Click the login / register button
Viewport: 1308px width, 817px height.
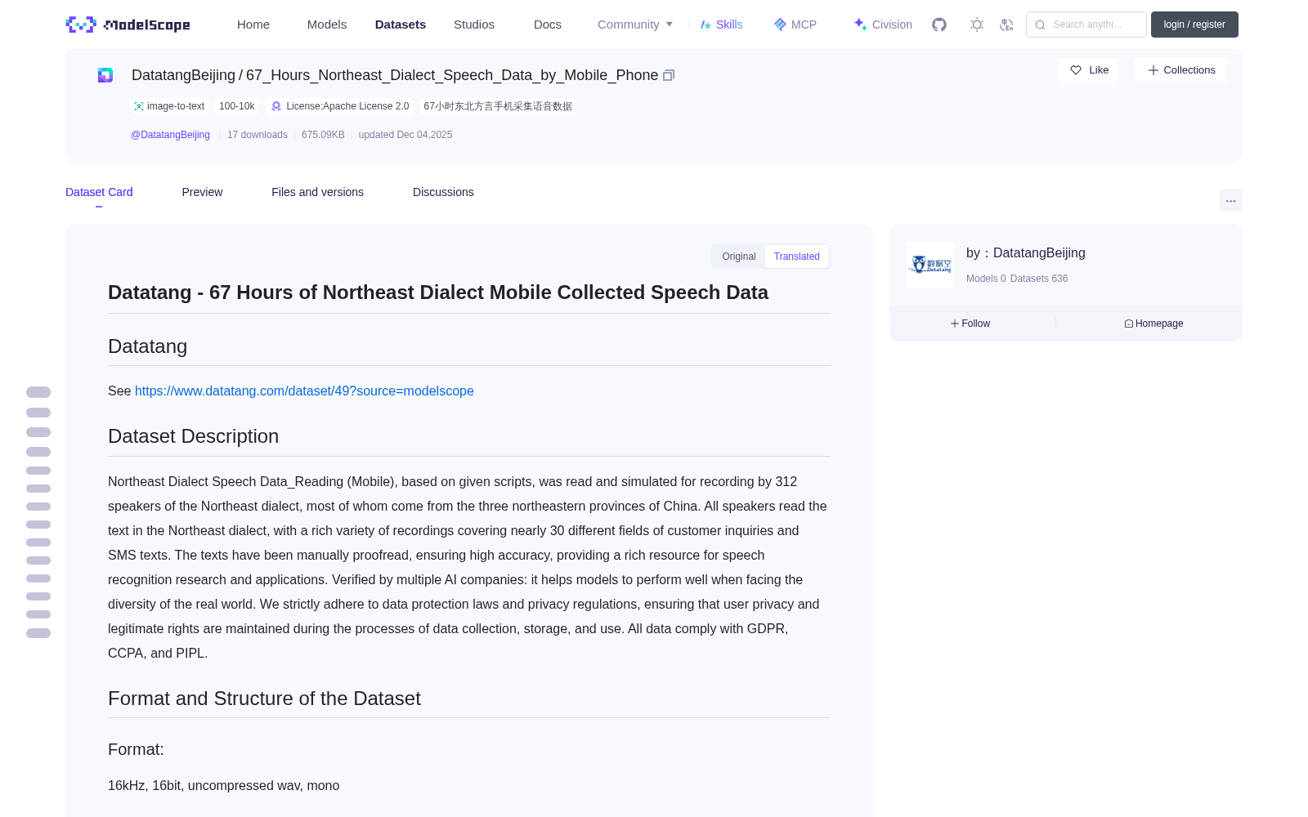click(x=1194, y=25)
